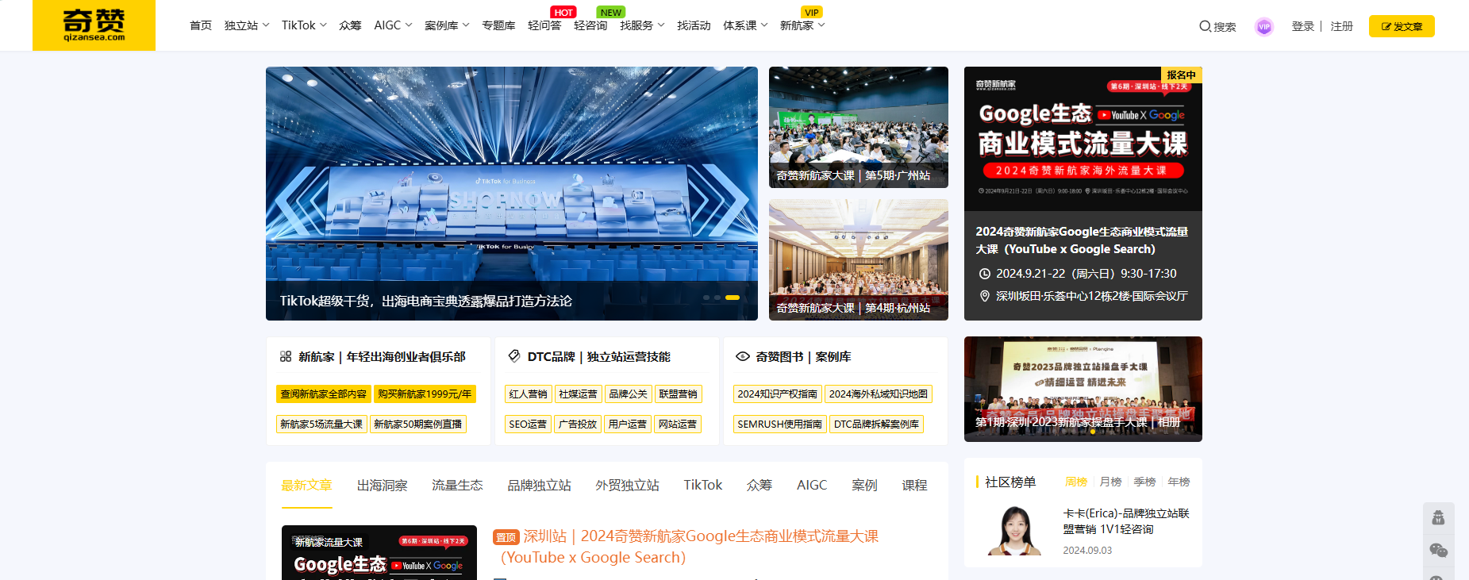Click the 查阅新航家全部内容 button
1469x580 pixels.
pyautogui.click(x=324, y=394)
